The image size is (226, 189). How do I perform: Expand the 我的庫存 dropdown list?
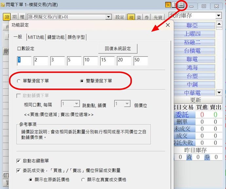[x=218, y=16]
